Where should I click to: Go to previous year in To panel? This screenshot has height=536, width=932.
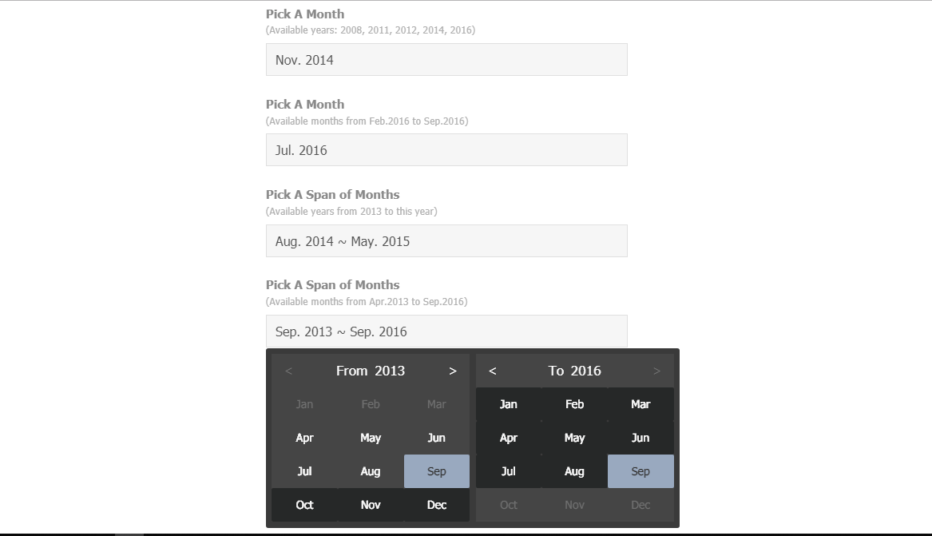click(493, 371)
